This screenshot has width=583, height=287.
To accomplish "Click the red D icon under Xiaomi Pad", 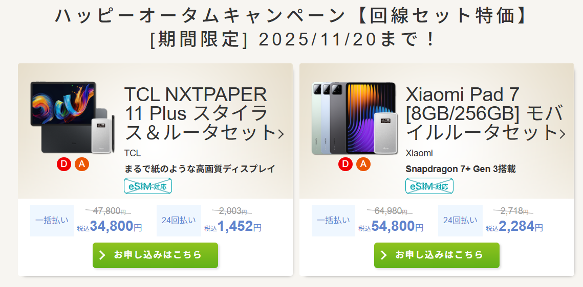I will click(346, 164).
